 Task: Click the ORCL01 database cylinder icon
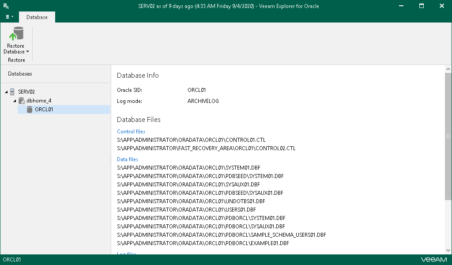30,110
